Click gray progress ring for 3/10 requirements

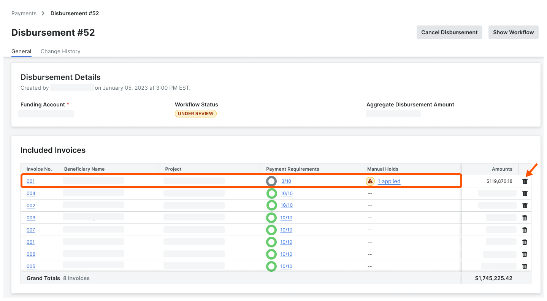click(x=271, y=181)
